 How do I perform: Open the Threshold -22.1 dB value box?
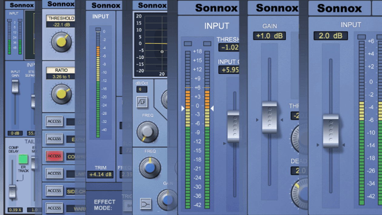tap(61, 25)
